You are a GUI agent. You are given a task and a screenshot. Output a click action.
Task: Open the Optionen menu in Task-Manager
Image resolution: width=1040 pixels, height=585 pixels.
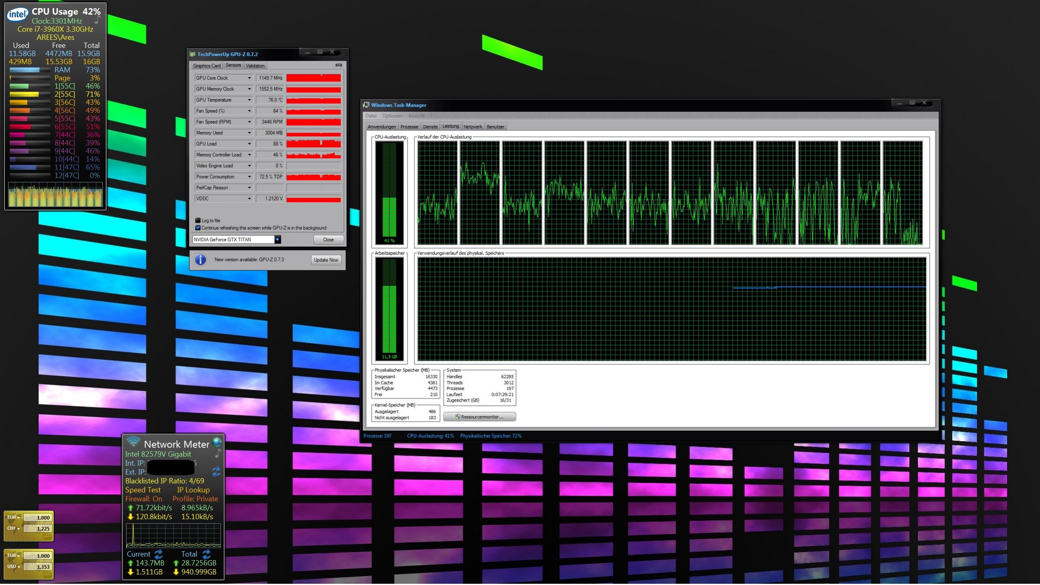tap(392, 116)
